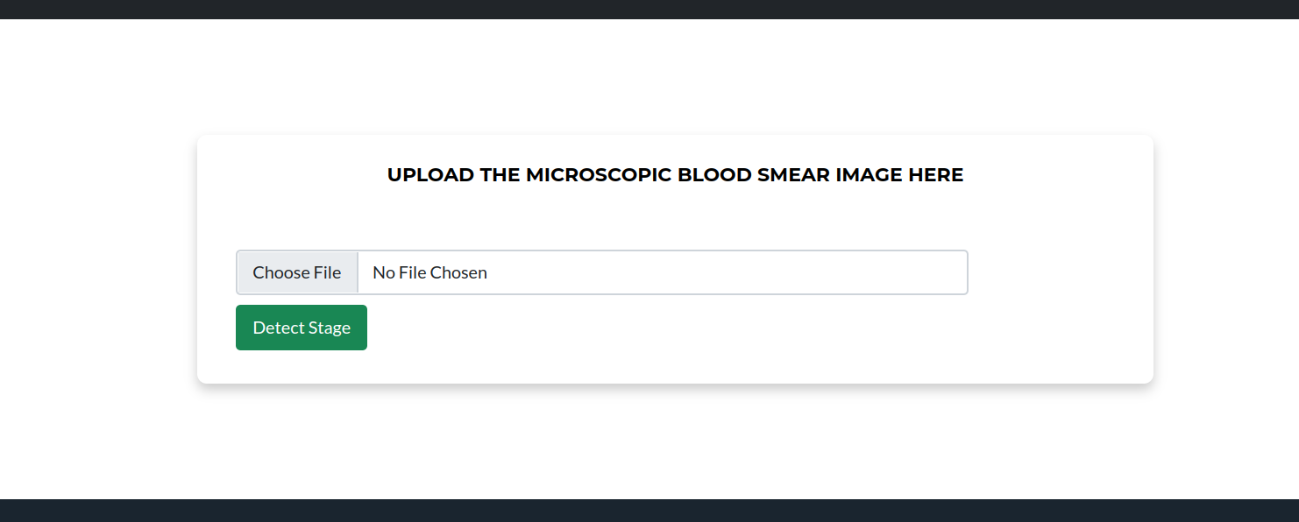This screenshot has width=1299, height=522.
Task: Click the No File Chosen placeholder text
Action: pos(429,272)
